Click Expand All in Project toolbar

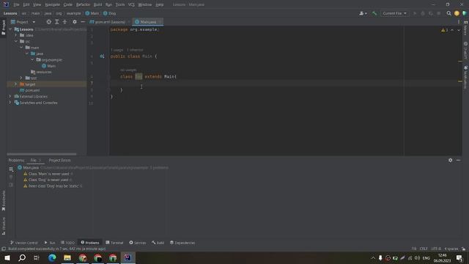pos(57,22)
